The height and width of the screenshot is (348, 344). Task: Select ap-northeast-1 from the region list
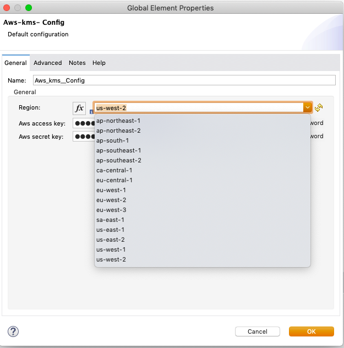203,121
